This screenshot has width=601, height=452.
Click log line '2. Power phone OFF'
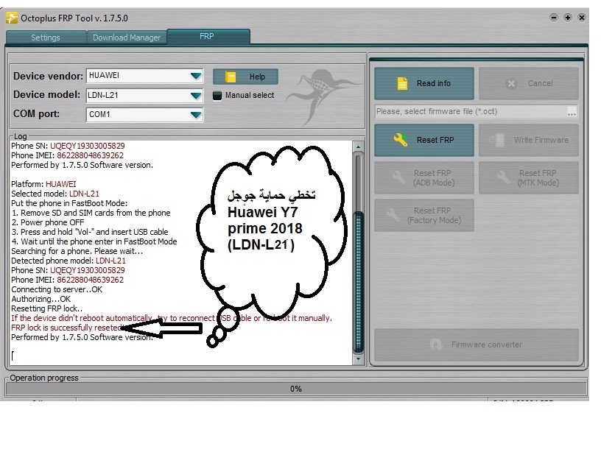48,222
